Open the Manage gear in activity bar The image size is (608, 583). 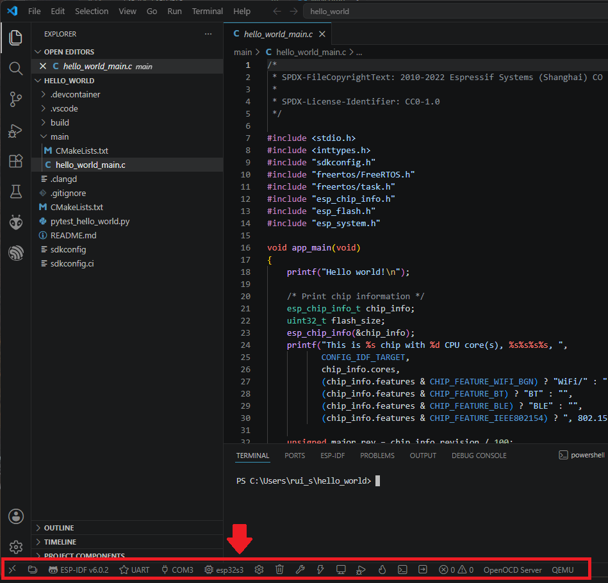coord(15,547)
